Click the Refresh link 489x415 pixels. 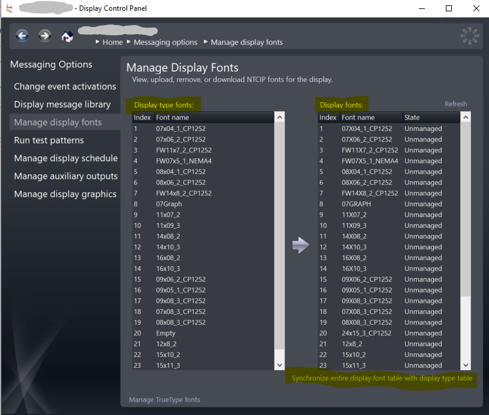(455, 104)
